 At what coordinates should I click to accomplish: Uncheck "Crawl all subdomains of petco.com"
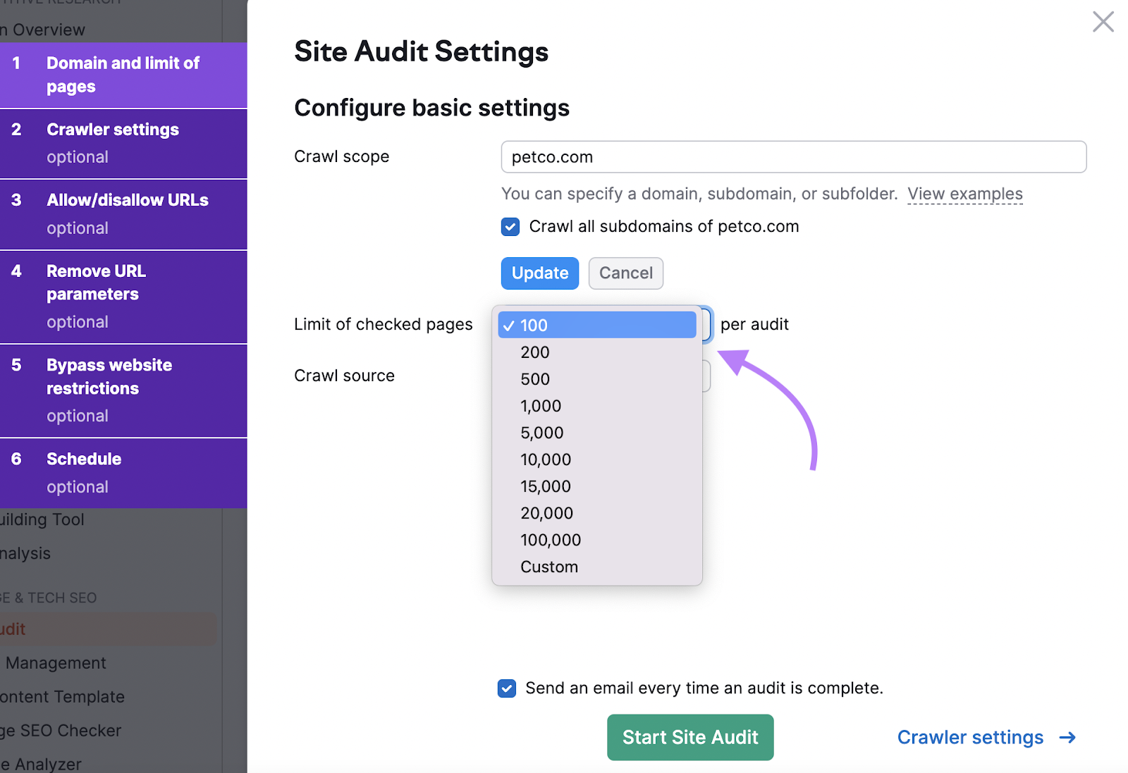pos(510,226)
